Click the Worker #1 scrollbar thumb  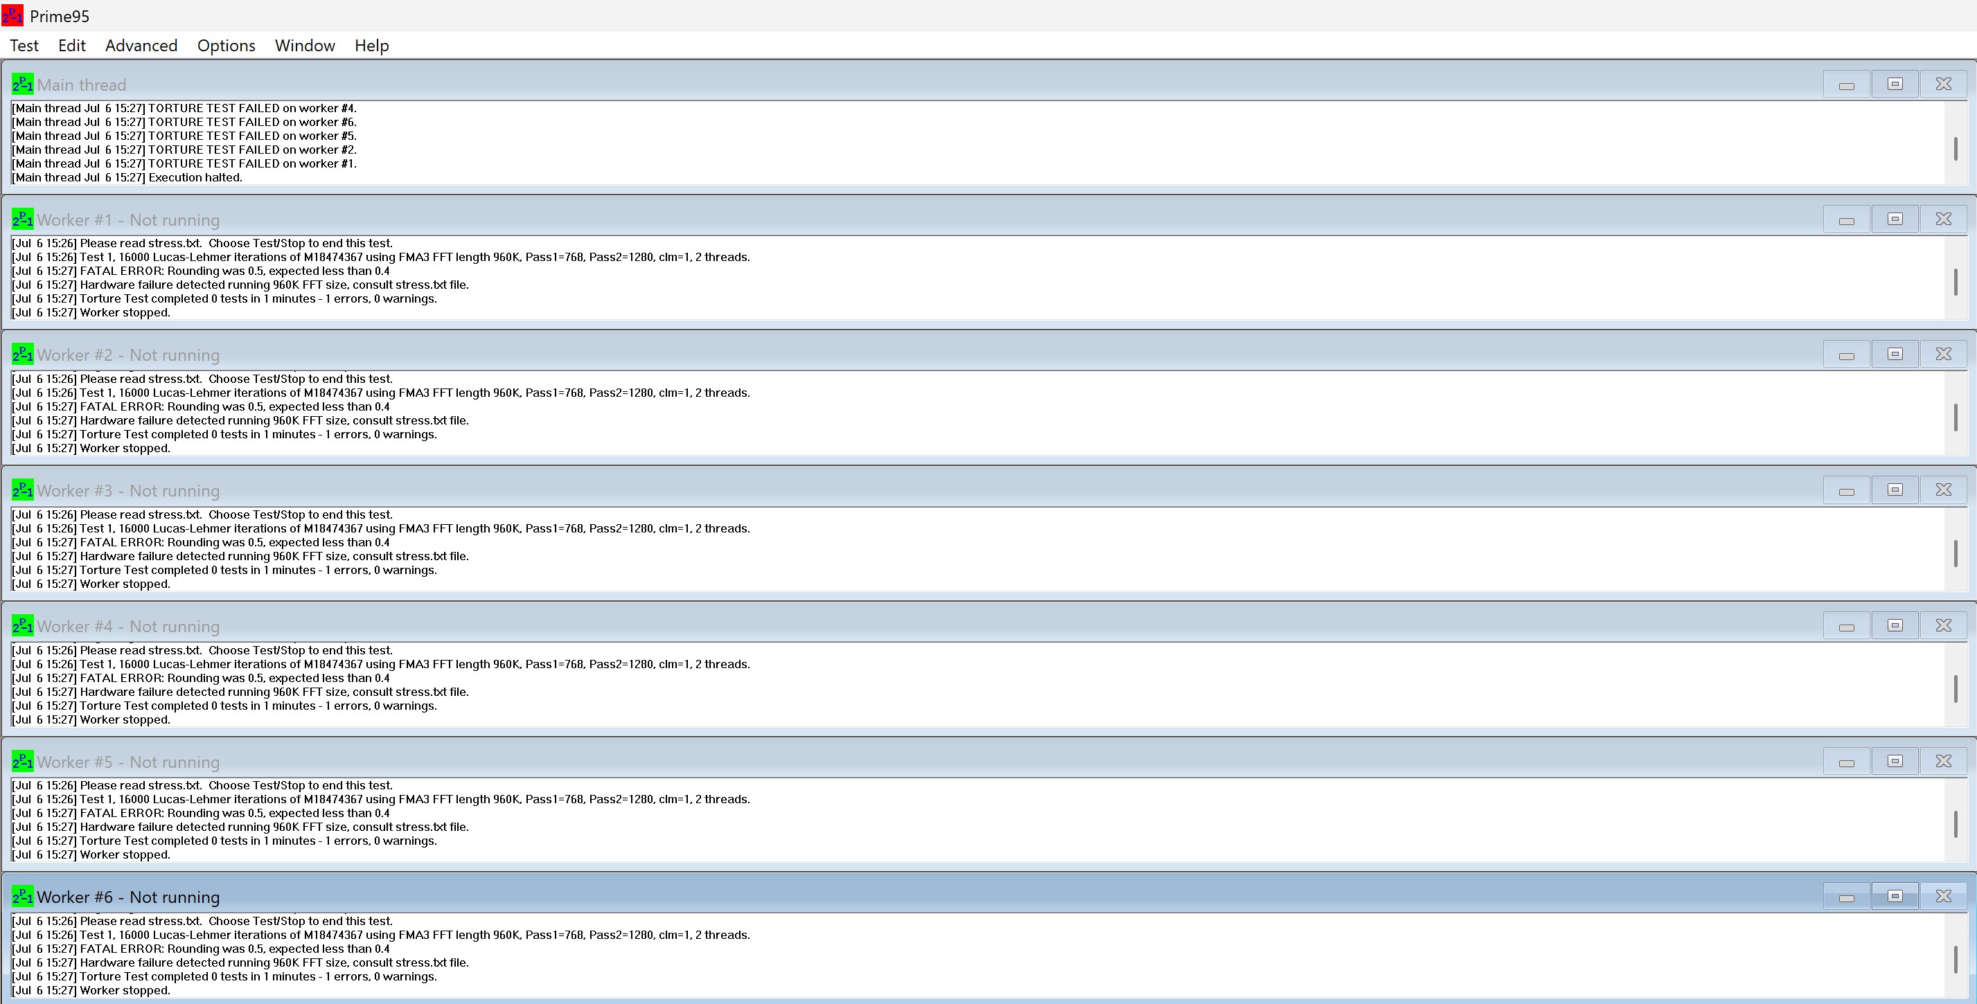click(x=1956, y=283)
